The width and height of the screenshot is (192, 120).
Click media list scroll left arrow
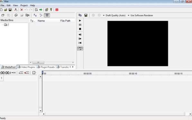31,63
